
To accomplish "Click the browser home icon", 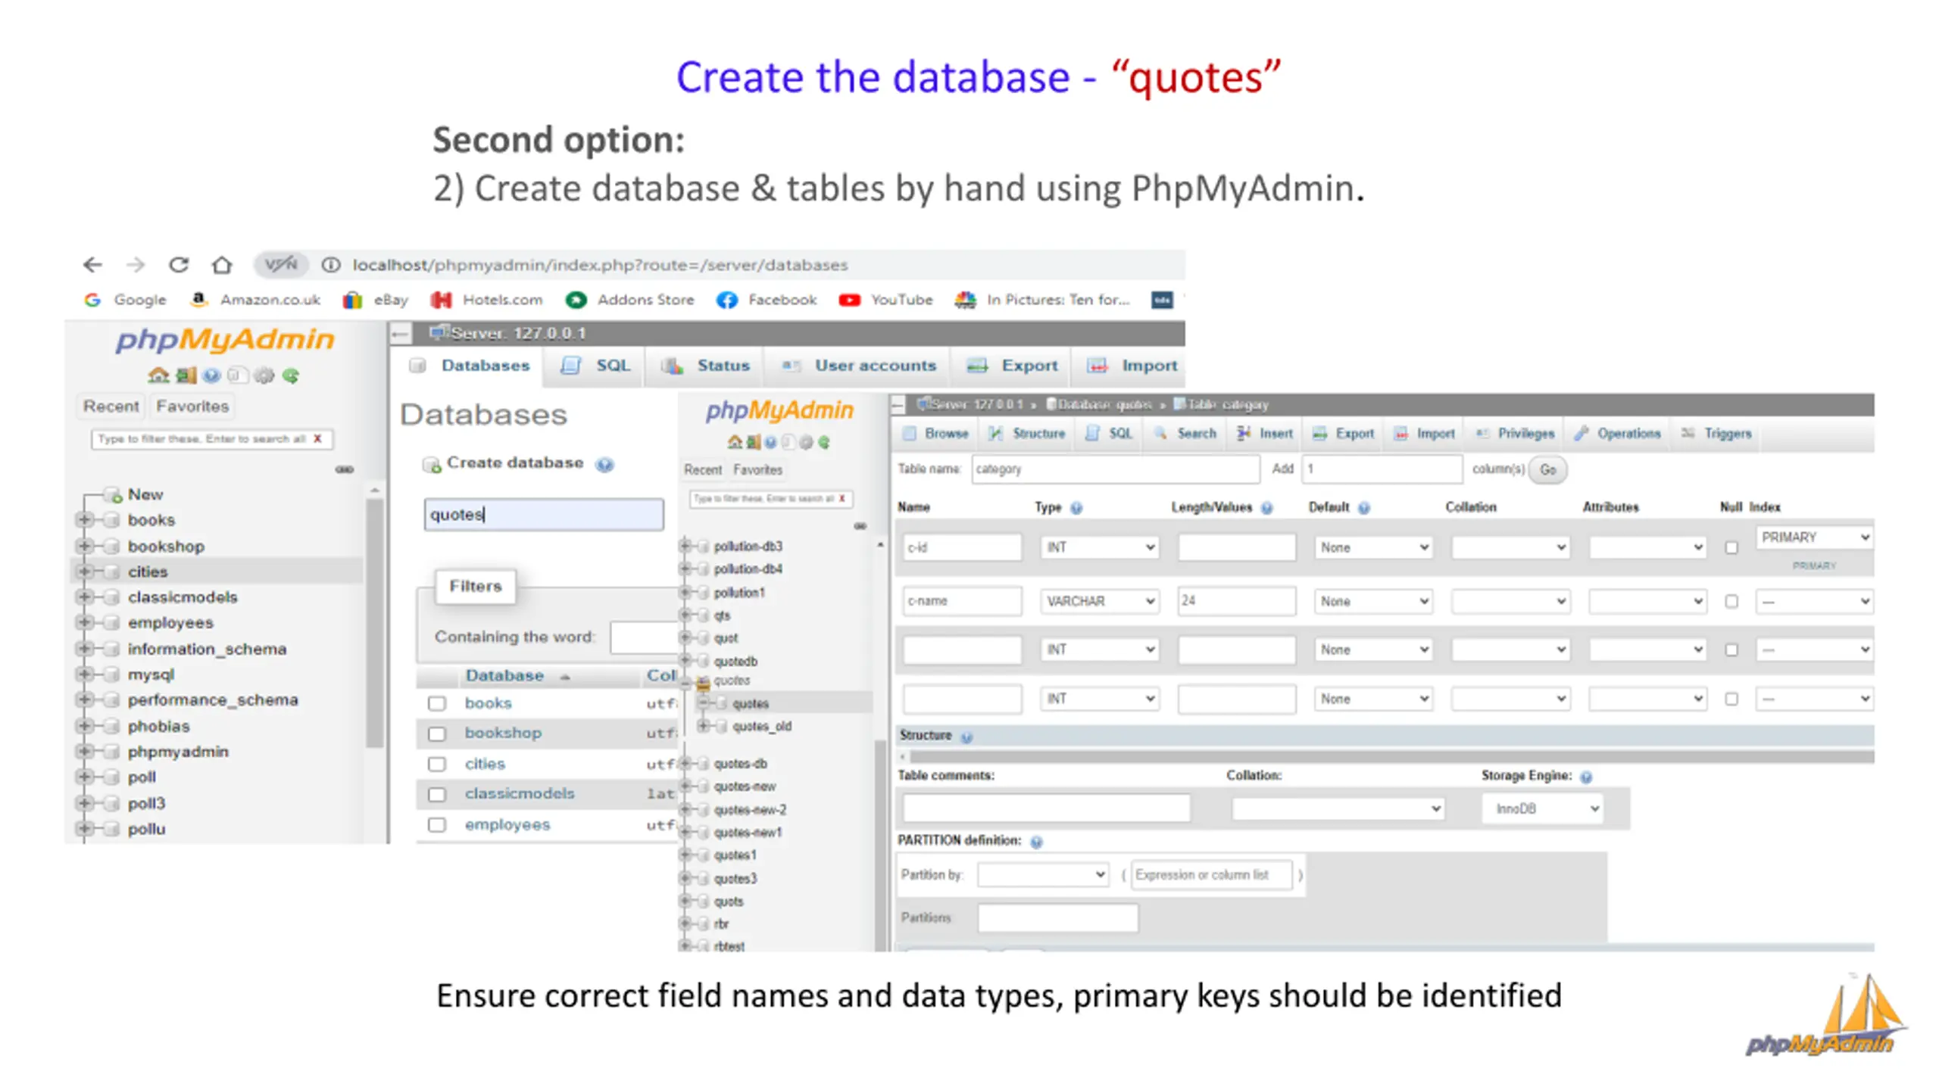I will (x=221, y=265).
